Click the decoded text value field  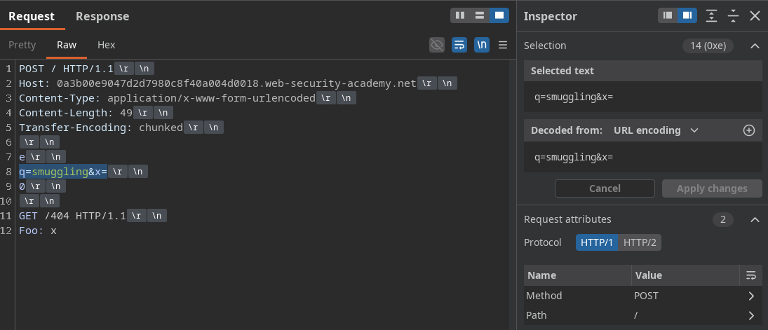[x=642, y=157]
